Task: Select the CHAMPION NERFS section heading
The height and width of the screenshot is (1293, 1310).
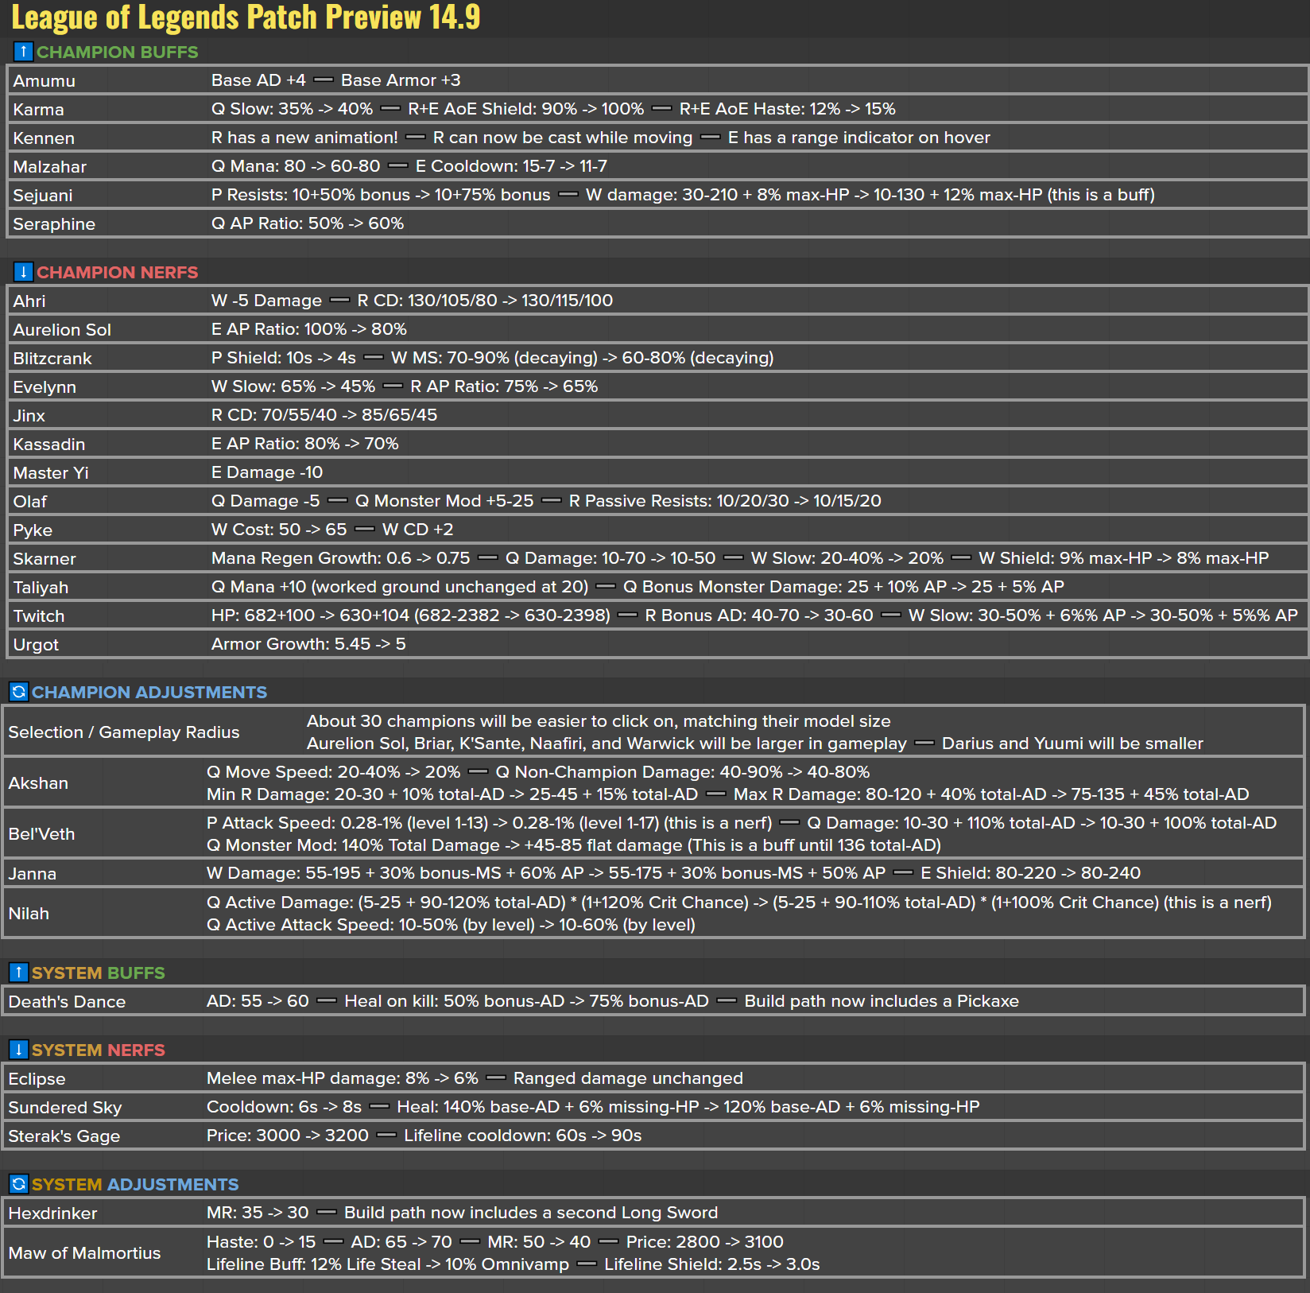Action: click(x=117, y=273)
